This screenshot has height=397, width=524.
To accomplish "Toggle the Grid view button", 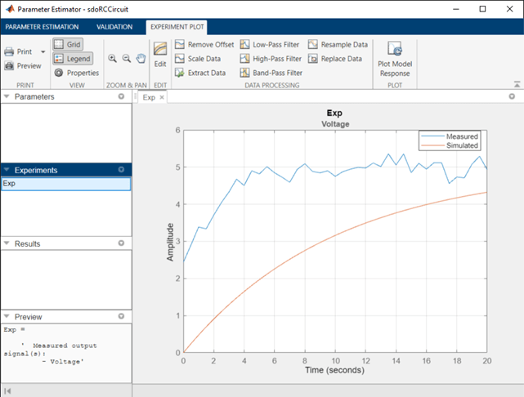I will pos(68,44).
